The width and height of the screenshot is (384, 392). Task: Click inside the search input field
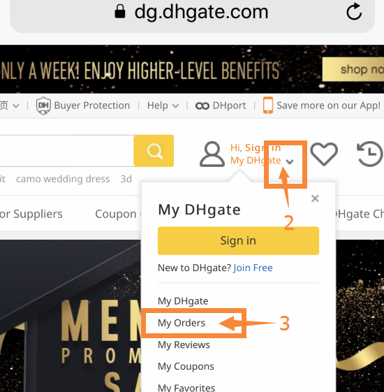pos(67,151)
